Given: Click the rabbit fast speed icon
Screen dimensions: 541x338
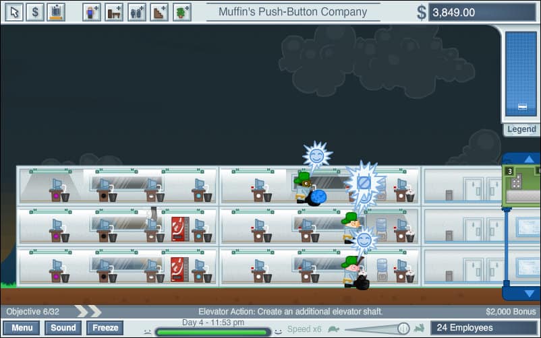Looking at the screenshot, I should pyautogui.click(x=419, y=329).
